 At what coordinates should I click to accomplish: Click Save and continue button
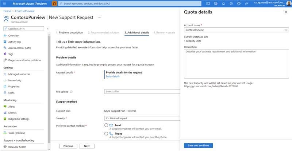[x=198, y=146]
